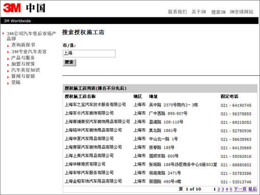Click the phone number 021 - 64130669
The width and height of the screenshot is (260, 195).
coord(236,148)
